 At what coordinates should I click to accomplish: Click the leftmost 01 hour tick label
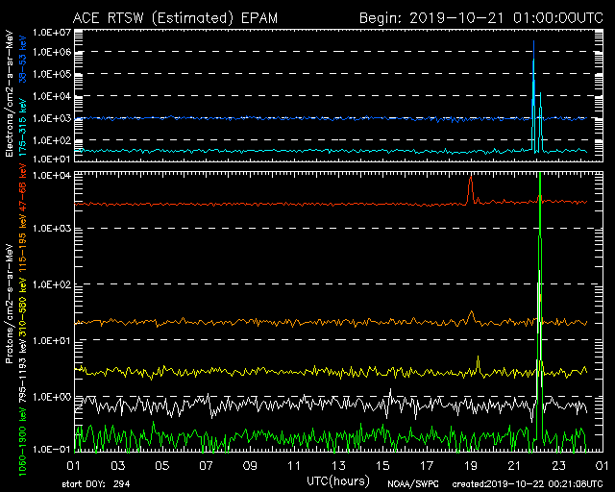(73, 464)
